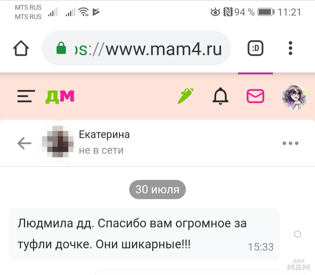Tap the green padlock security icon

61,48
